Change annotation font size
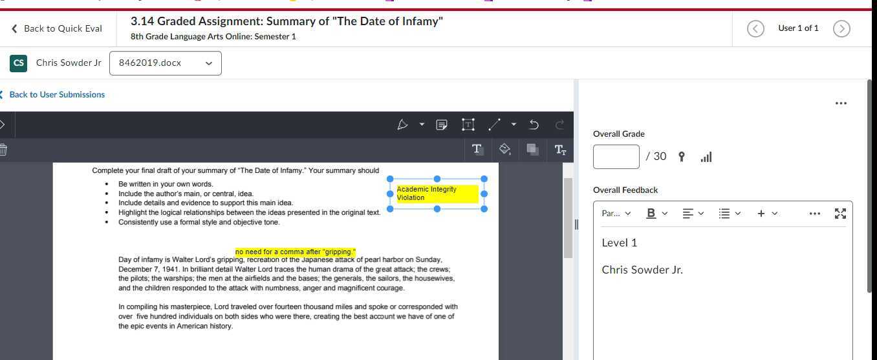877x360 pixels. point(561,150)
